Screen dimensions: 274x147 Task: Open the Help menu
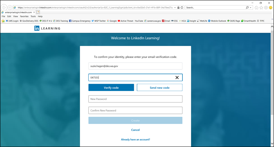[x=40, y=17]
